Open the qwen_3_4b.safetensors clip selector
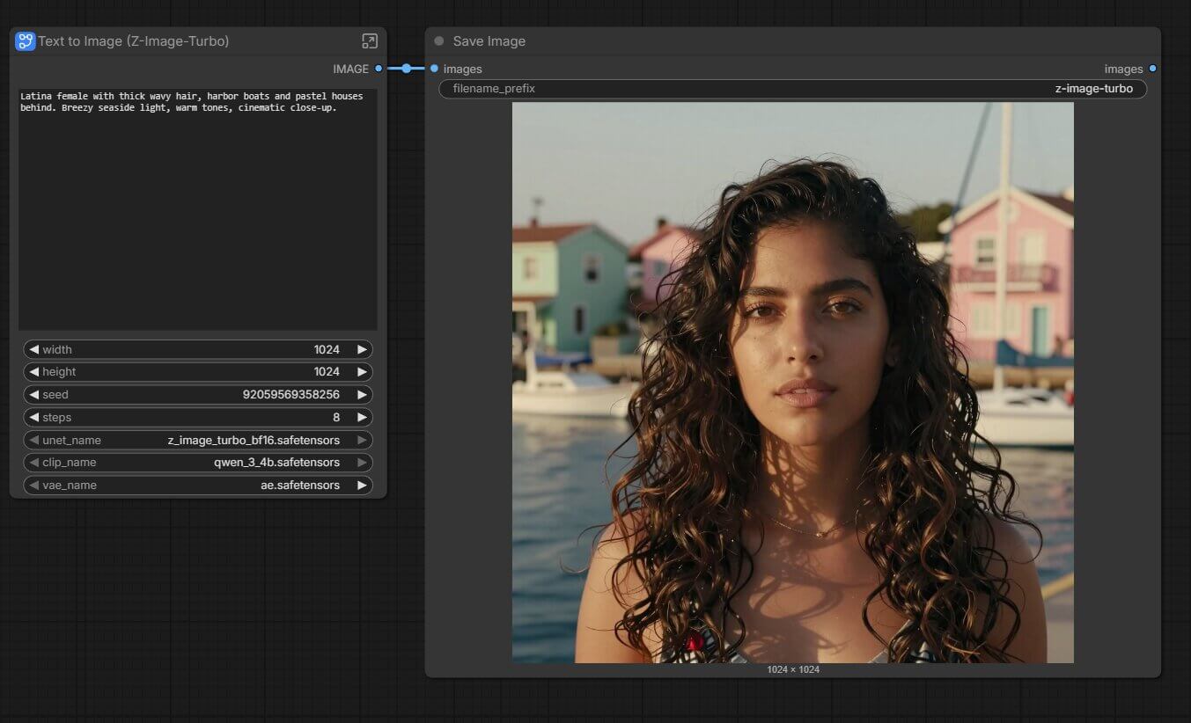Screen dimensions: 1191x723 pyautogui.click(x=276, y=463)
